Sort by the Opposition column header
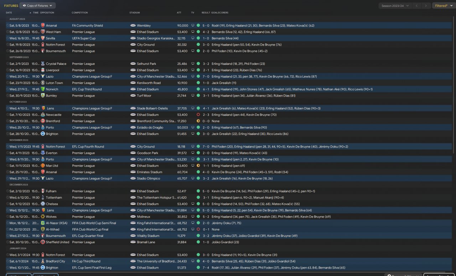The width and height of the screenshot is (456, 276). pos(47,13)
